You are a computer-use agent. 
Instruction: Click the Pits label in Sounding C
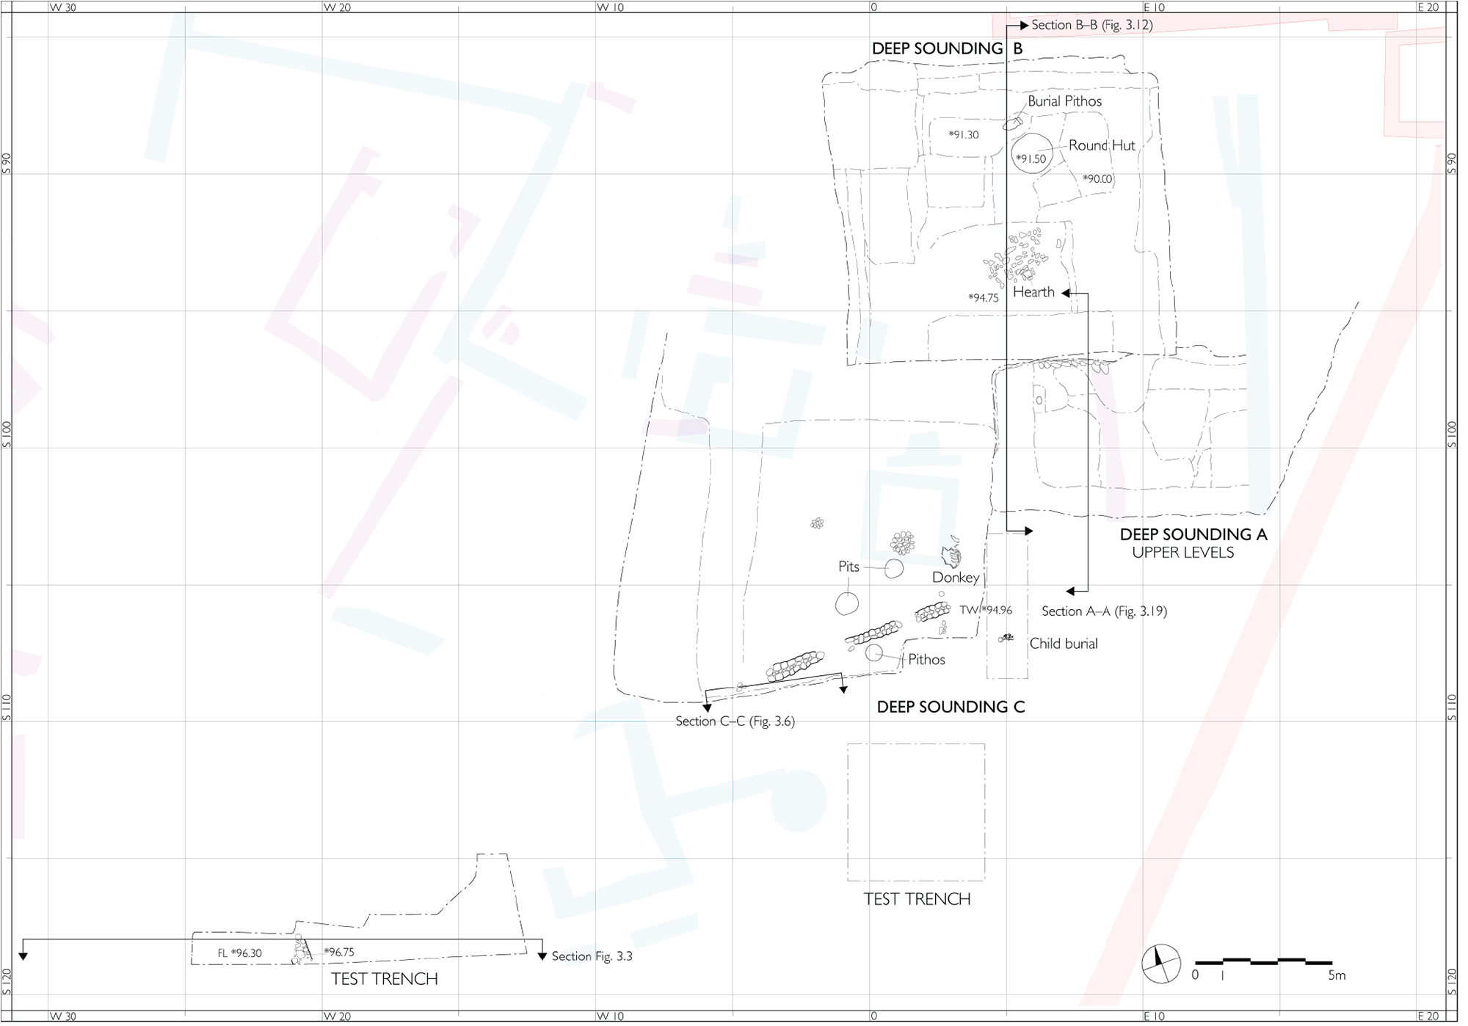click(x=849, y=567)
